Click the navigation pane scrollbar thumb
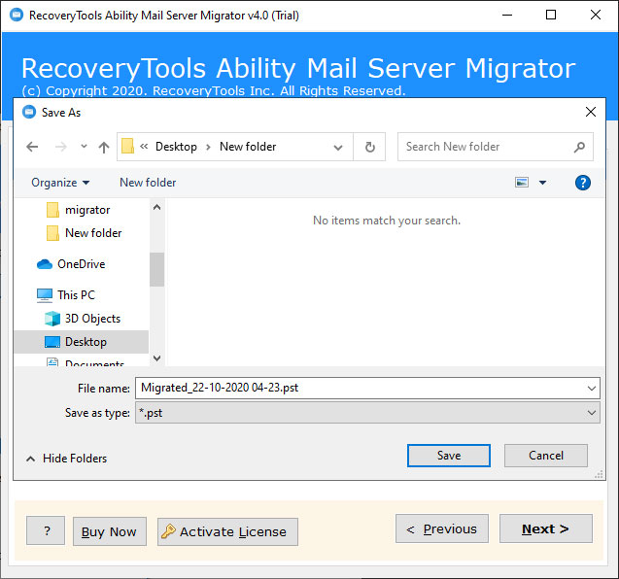 coord(156,269)
